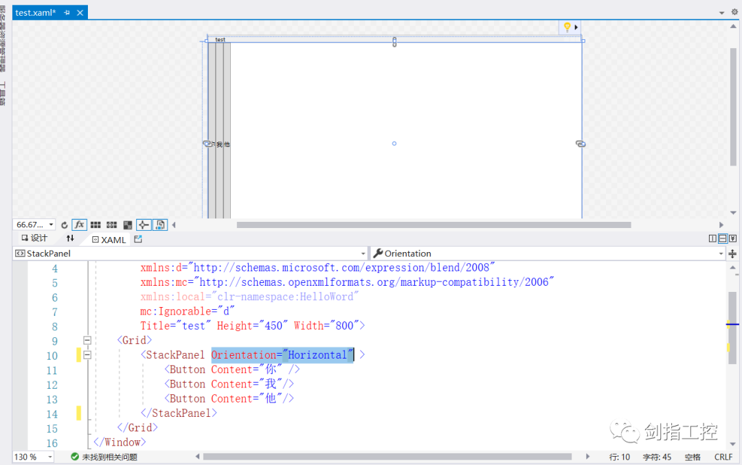Click code editor horizontal scrollbar left arrow
Image resolution: width=742 pixels, height=465 pixels.
pyautogui.click(x=197, y=457)
